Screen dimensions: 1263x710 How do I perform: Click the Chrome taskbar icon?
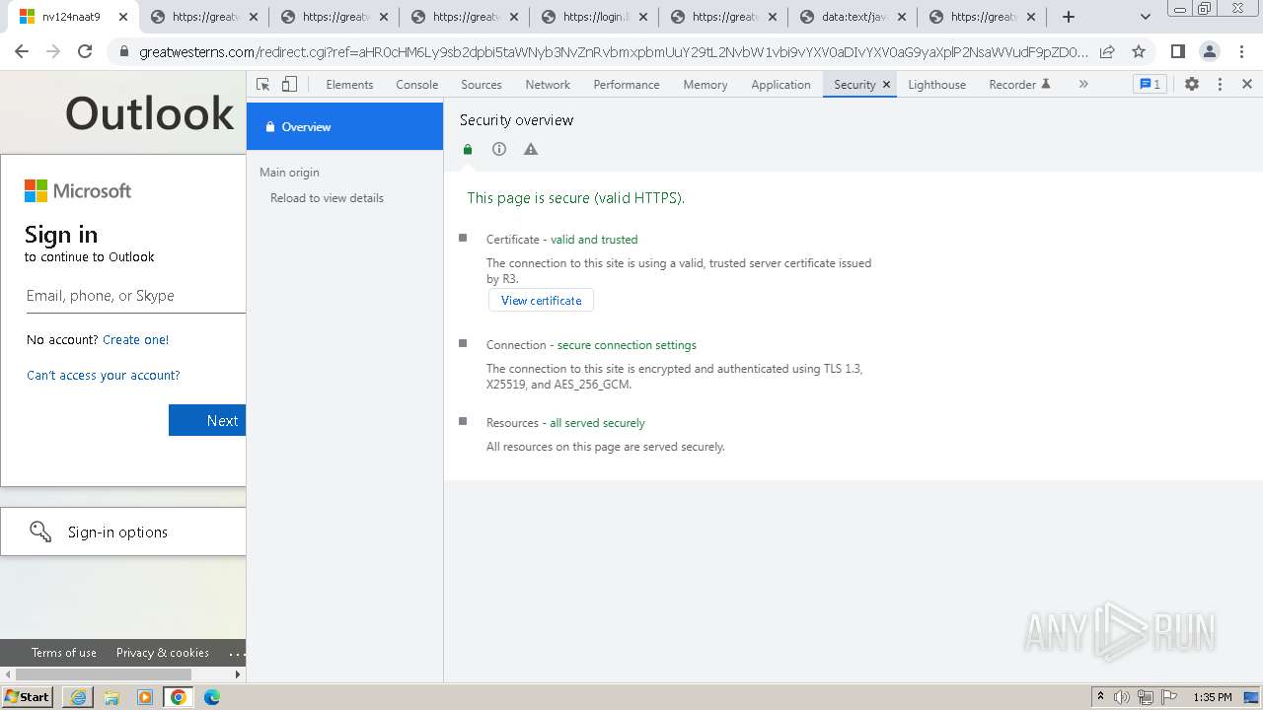point(179,697)
